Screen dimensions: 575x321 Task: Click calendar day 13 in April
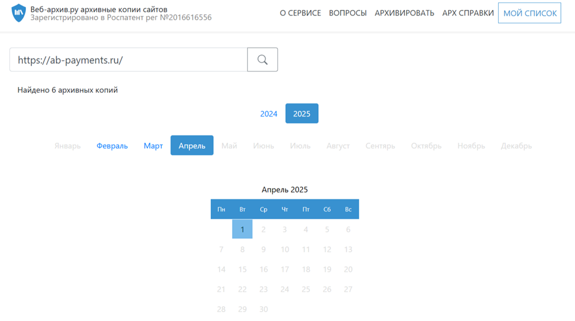(348, 249)
